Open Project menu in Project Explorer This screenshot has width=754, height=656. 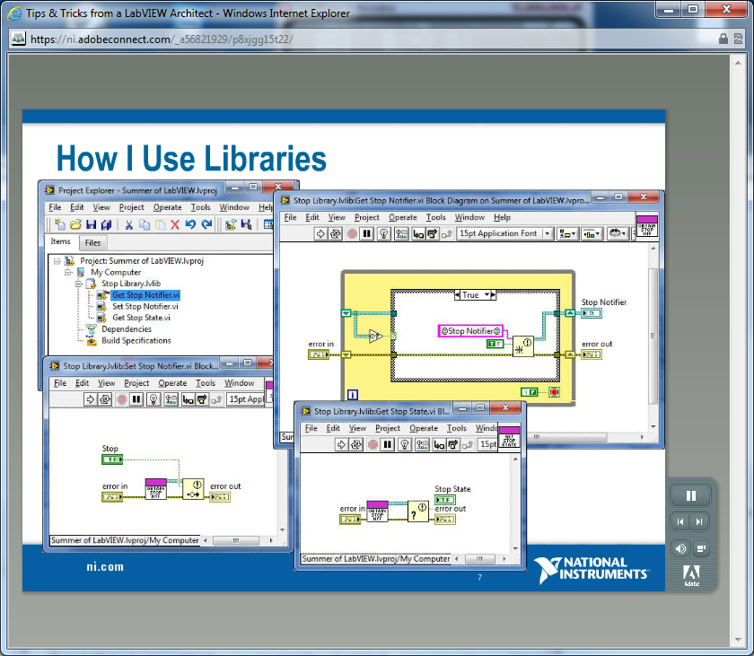click(131, 207)
